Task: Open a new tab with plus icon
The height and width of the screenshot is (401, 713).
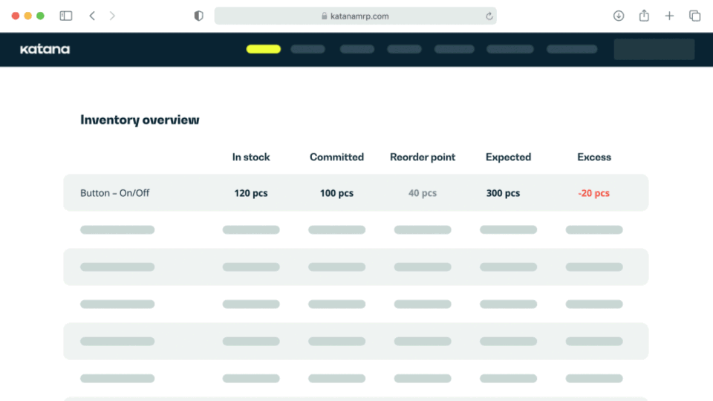Action: pyautogui.click(x=669, y=16)
